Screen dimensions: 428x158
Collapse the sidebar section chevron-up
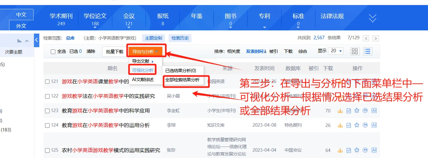[x=27, y=41]
